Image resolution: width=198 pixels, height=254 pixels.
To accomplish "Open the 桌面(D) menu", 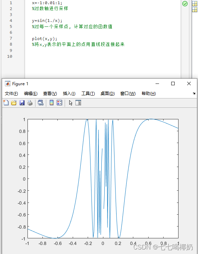I will pyautogui.click(x=108, y=94).
